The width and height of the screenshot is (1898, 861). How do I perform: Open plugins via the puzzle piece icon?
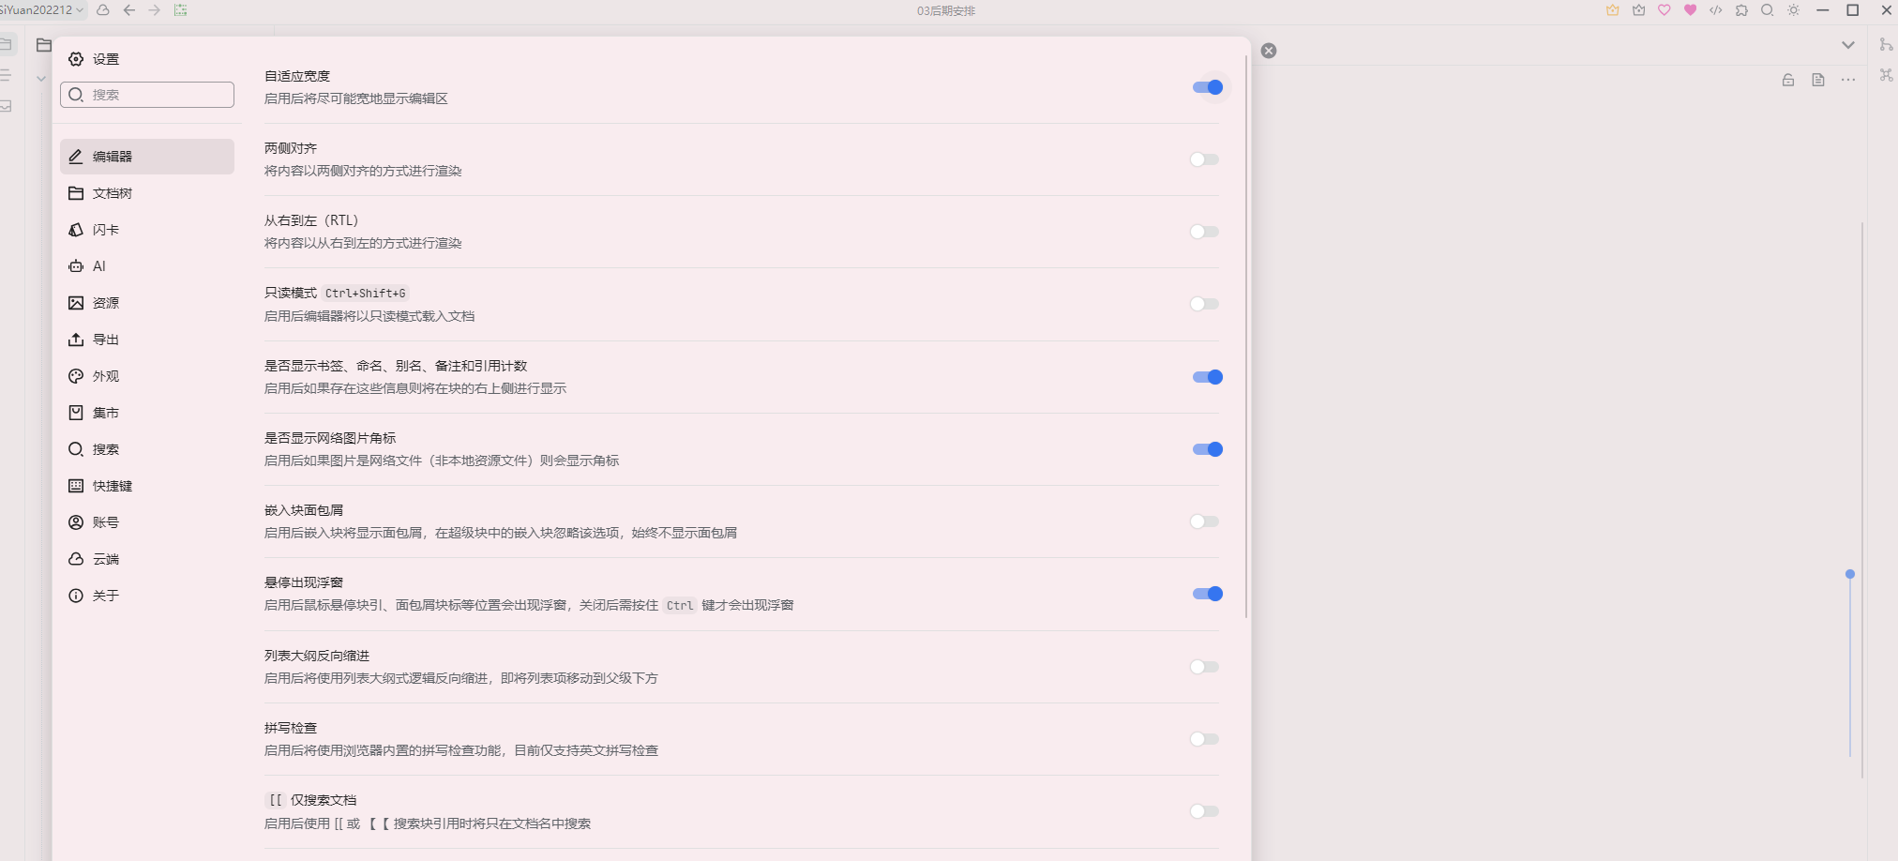(1741, 10)
